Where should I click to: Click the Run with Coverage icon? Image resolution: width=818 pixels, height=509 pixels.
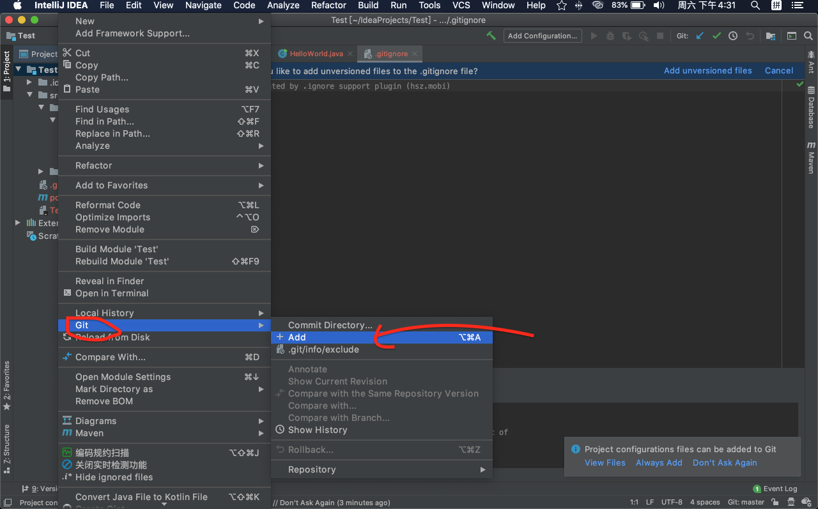[627, 36]
